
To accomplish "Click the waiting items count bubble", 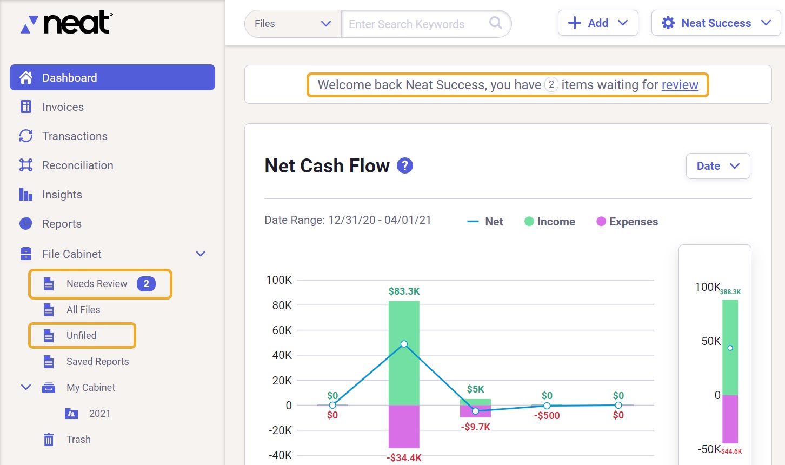I will pos(551,84).
